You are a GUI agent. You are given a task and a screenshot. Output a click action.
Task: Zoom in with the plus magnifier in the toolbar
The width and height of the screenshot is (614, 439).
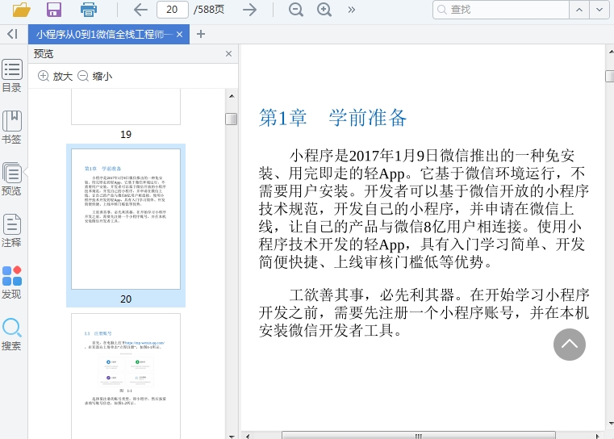[324, 10]
